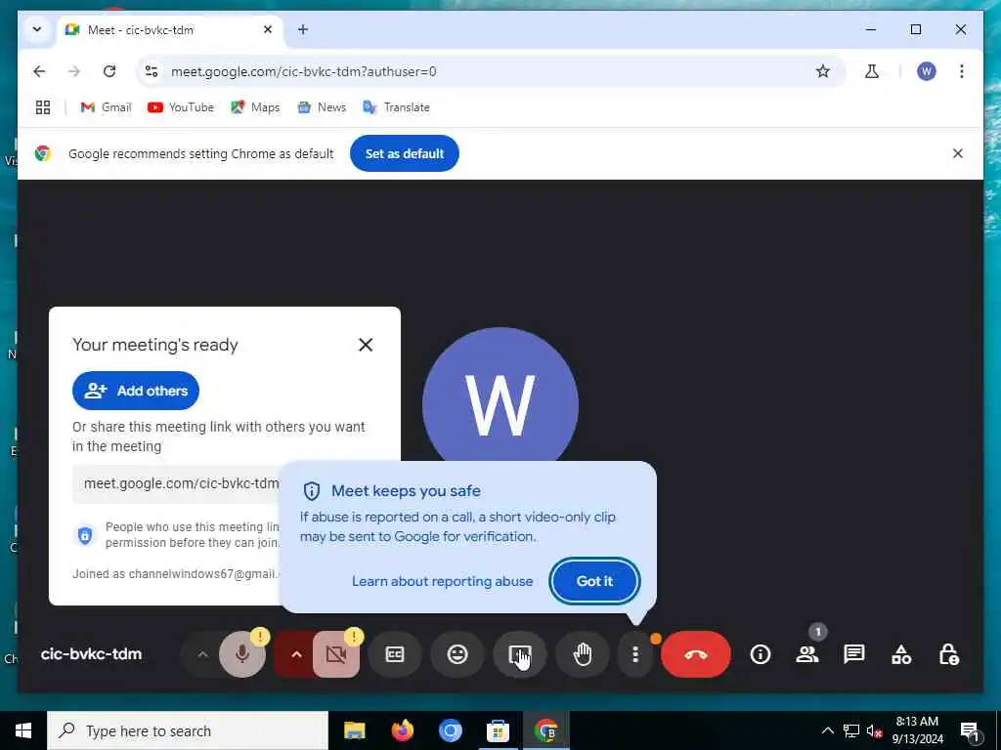
Task: Open more options three-dot menu in Meet
Action: tap(635, 654)
